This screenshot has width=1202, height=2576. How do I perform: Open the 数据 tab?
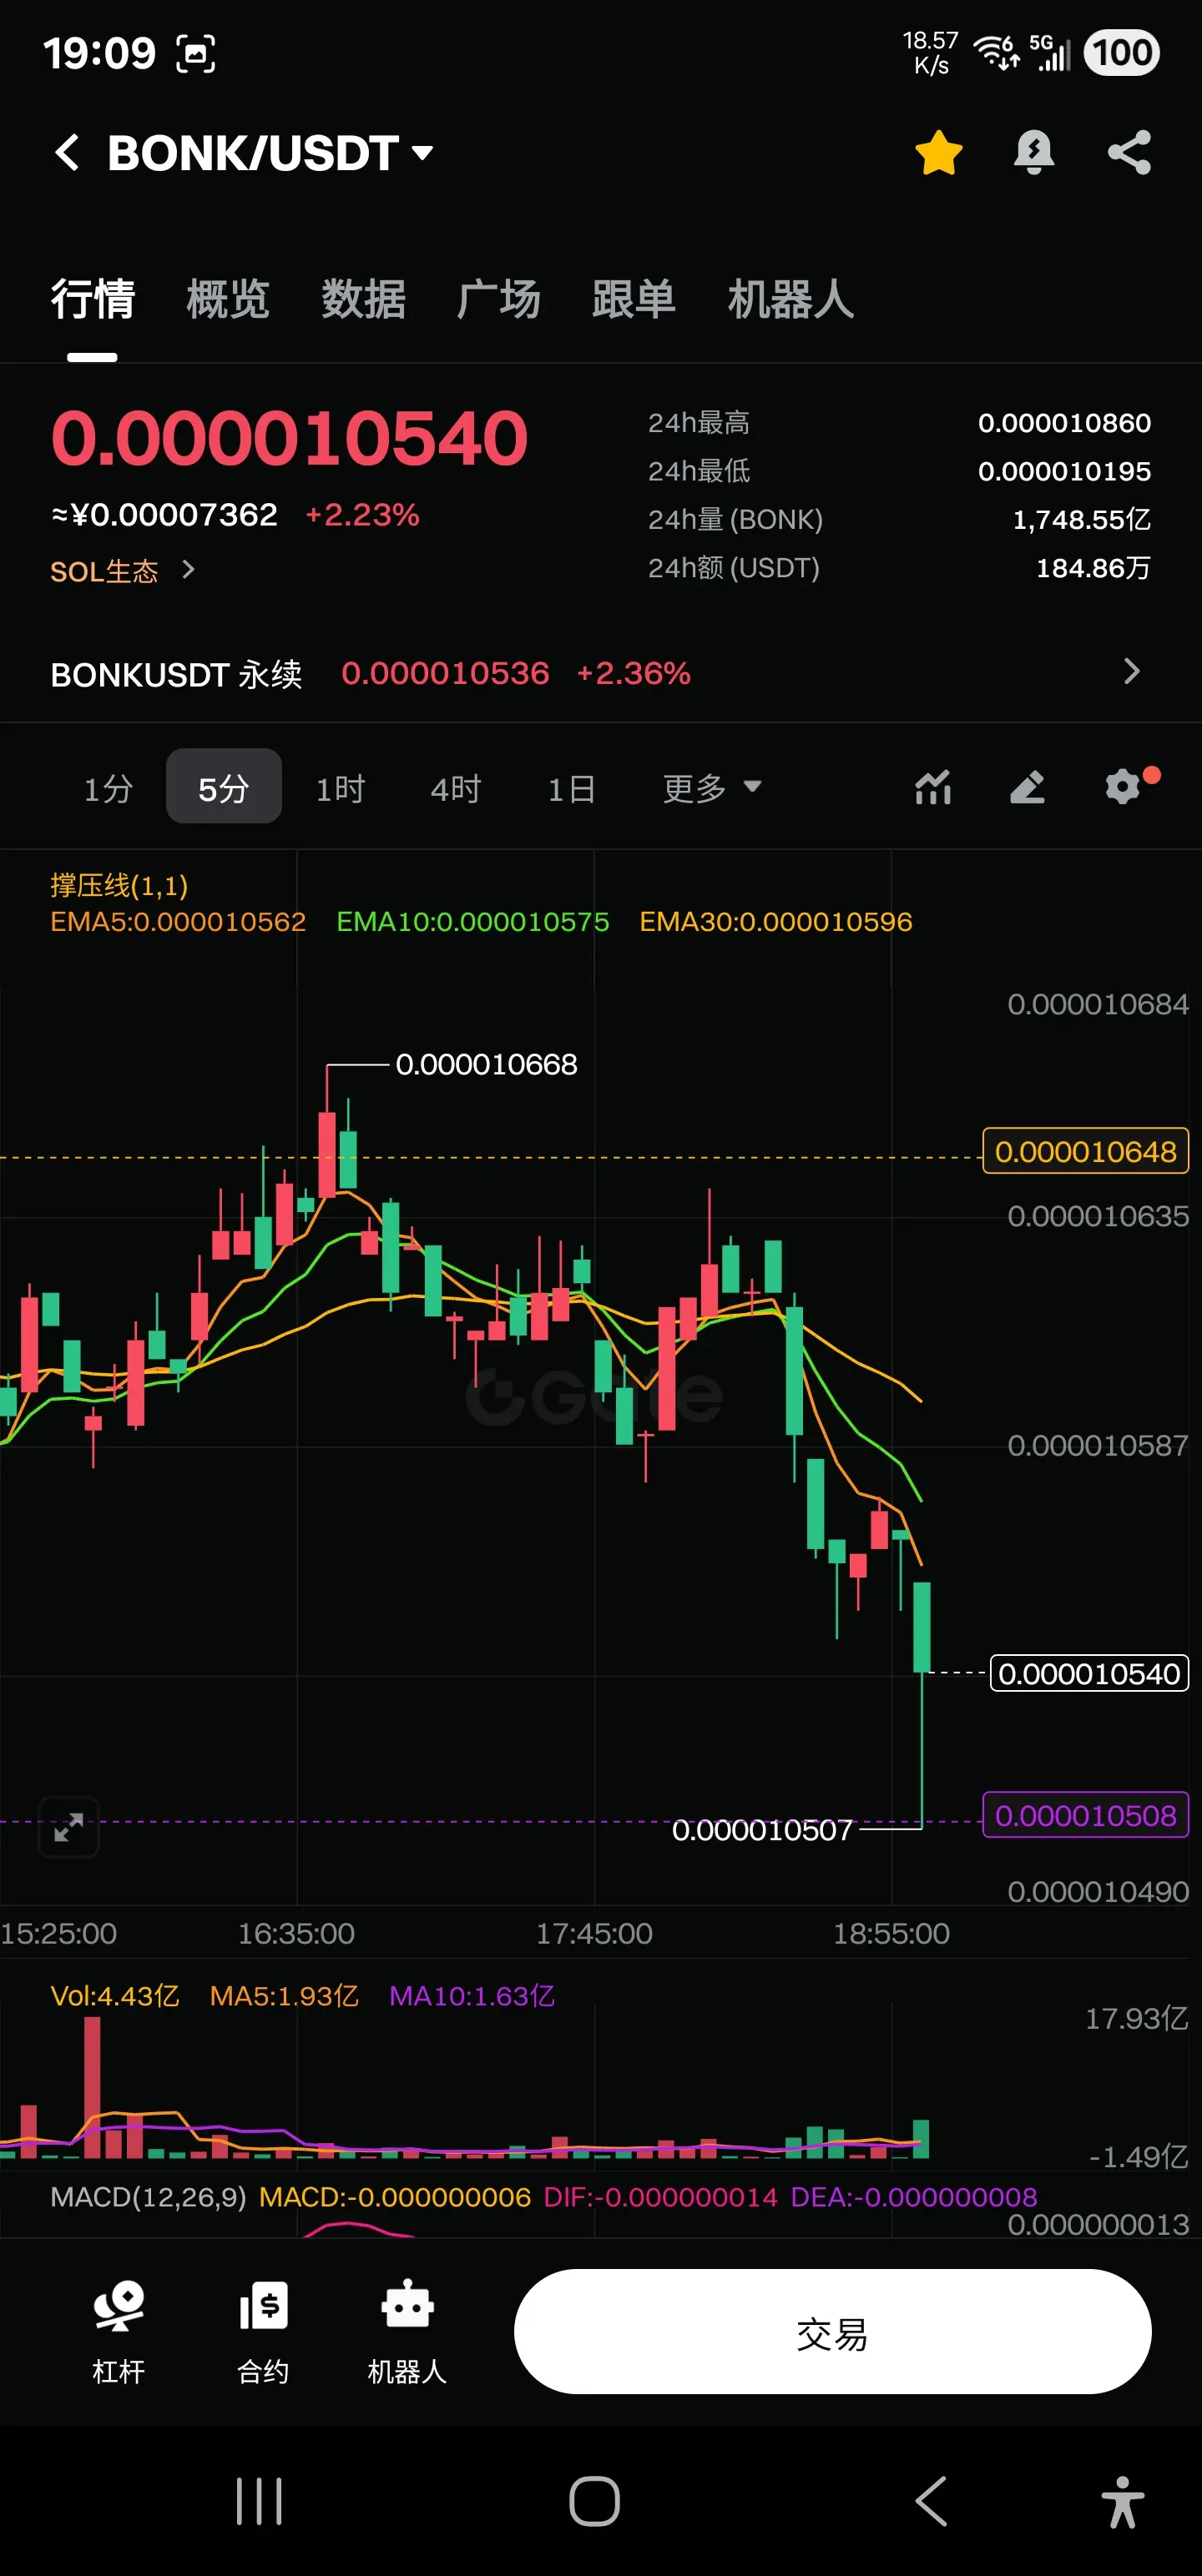[x=363, y=299]
